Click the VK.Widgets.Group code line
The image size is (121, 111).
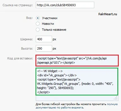(x=75, y=84)
